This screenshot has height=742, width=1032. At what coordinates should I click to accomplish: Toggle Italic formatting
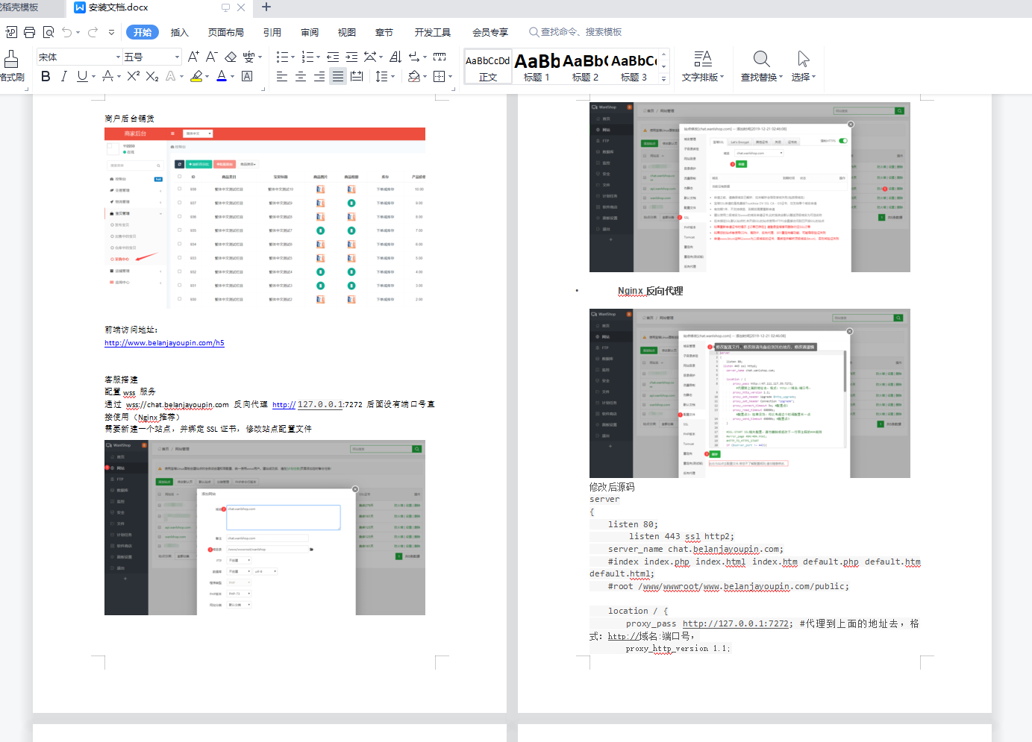(63, 76)
